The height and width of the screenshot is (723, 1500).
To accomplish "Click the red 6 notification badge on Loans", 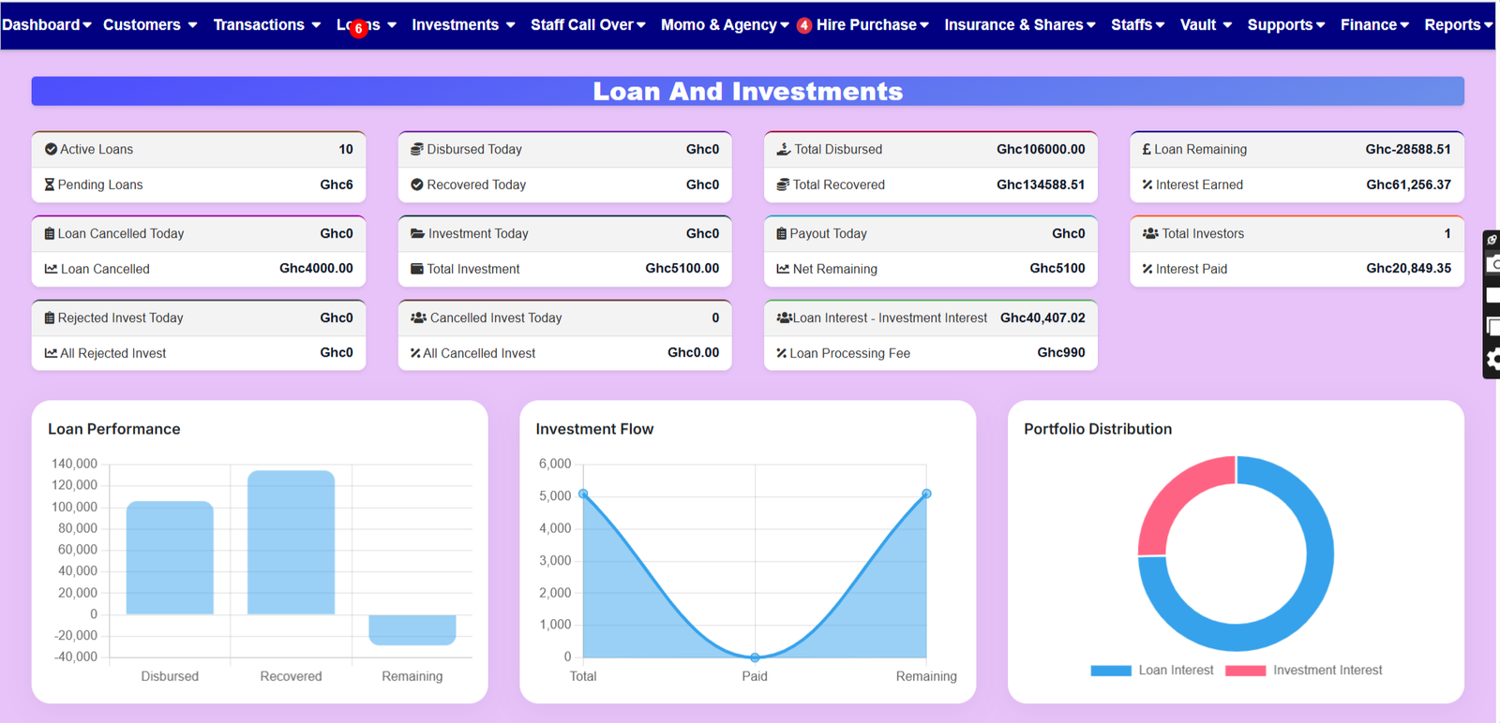I will point(358,29).
